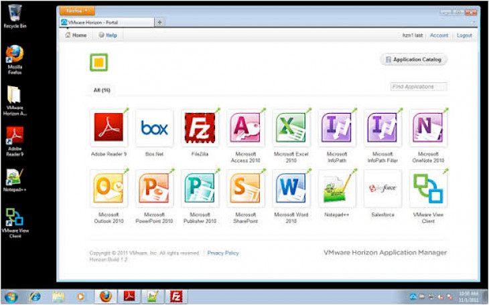
Task: Click the taskbar clock
Action: 469,296
